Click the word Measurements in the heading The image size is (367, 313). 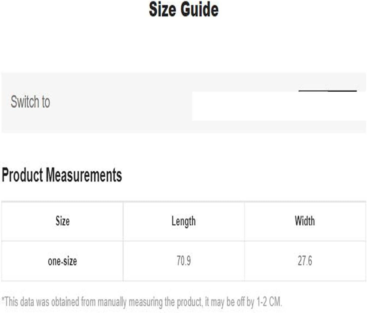(84, 175)
